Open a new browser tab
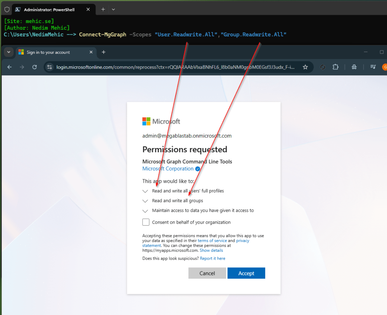387x315 pixels. tap(104, 52)
